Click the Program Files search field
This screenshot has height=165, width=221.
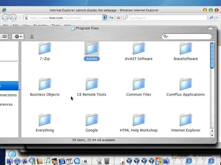click(187, 37)
